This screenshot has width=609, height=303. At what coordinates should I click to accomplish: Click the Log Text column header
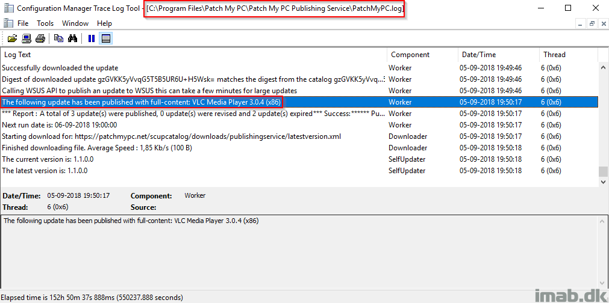(x=193, y=55)
